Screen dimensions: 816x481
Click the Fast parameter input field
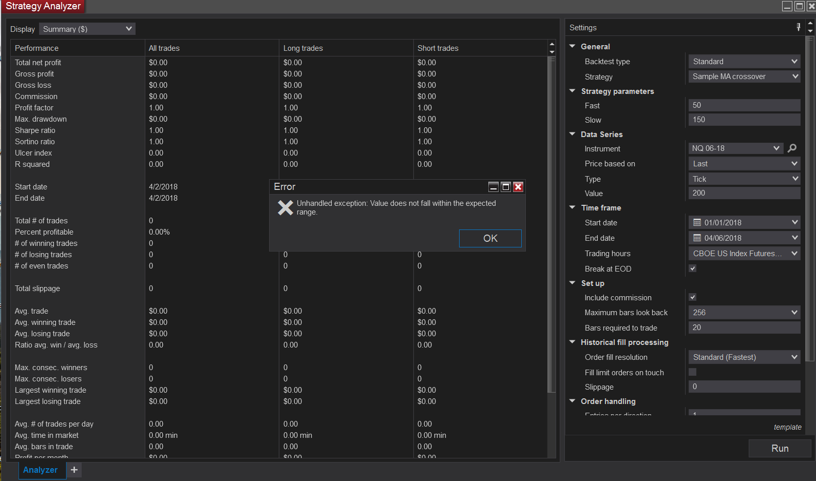(744, 105)
